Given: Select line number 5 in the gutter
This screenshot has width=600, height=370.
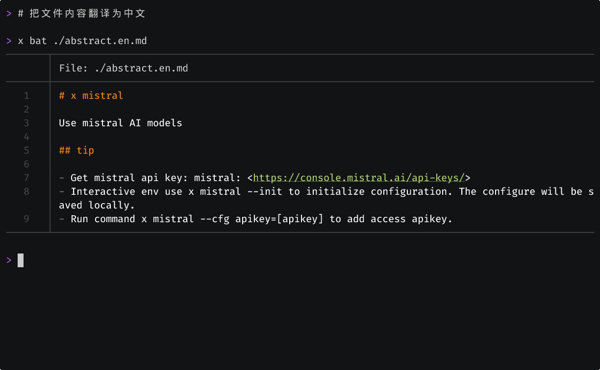Looking at the screenshot, I should tap(26, 150).
